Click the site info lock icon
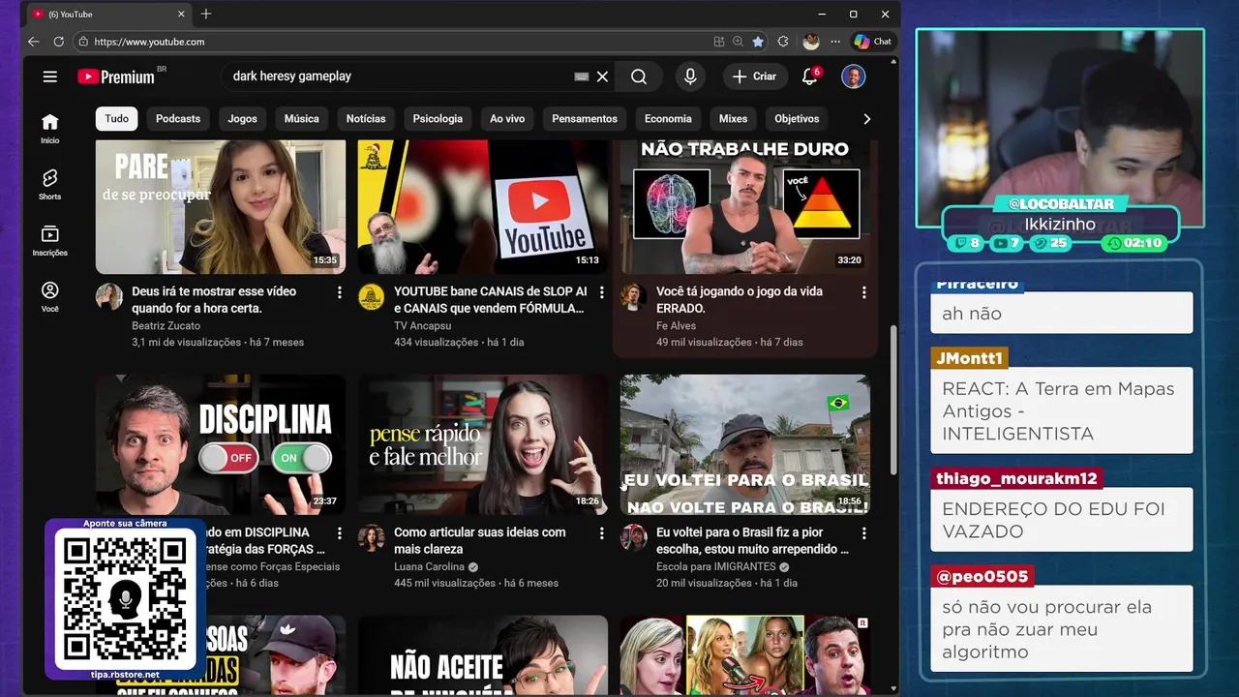The image size is (1239, 697). [x=83, y=42]
